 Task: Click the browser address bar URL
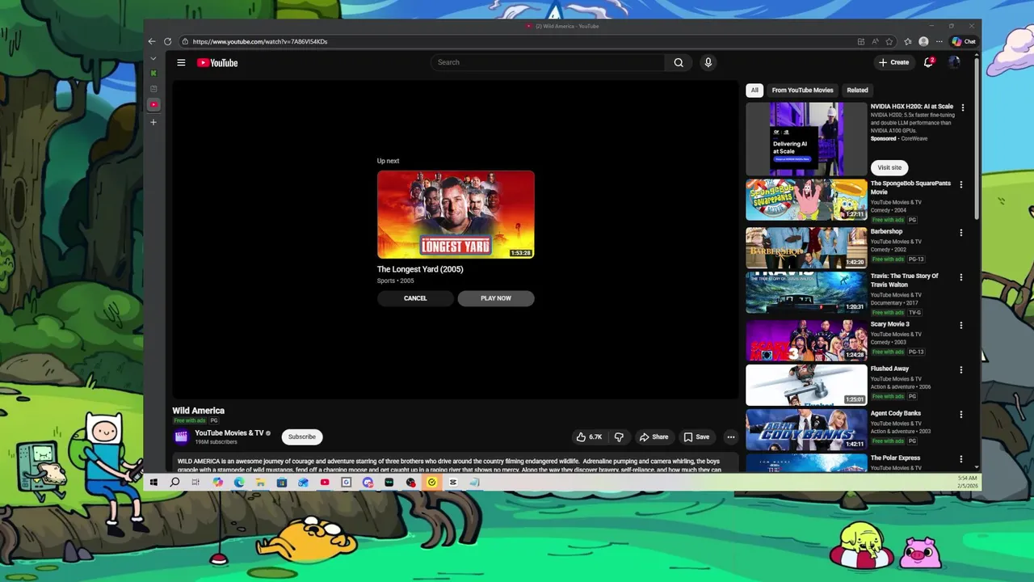260,41
